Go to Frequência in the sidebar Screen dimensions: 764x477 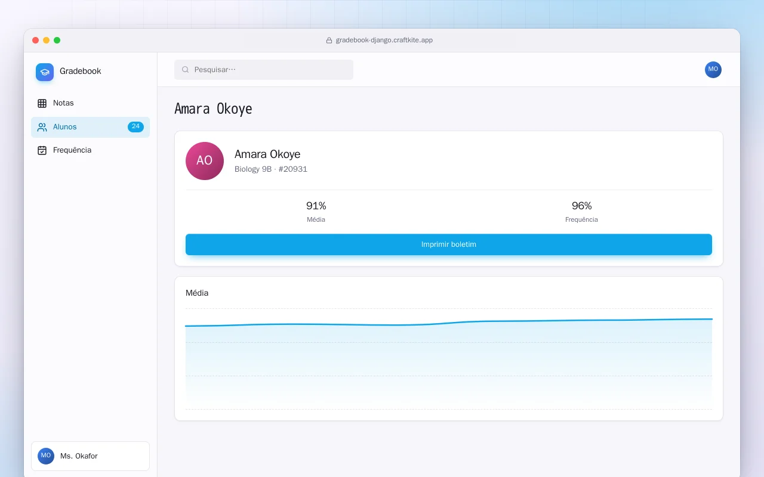coord(90,150)
